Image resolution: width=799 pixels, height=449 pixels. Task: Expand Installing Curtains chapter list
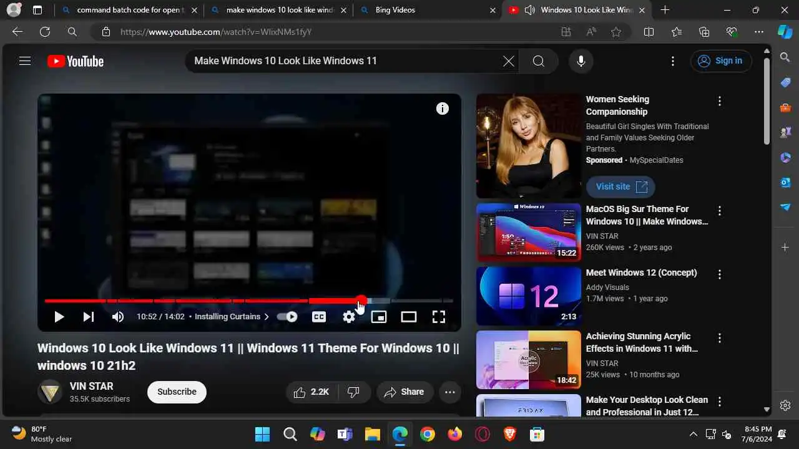232,317
